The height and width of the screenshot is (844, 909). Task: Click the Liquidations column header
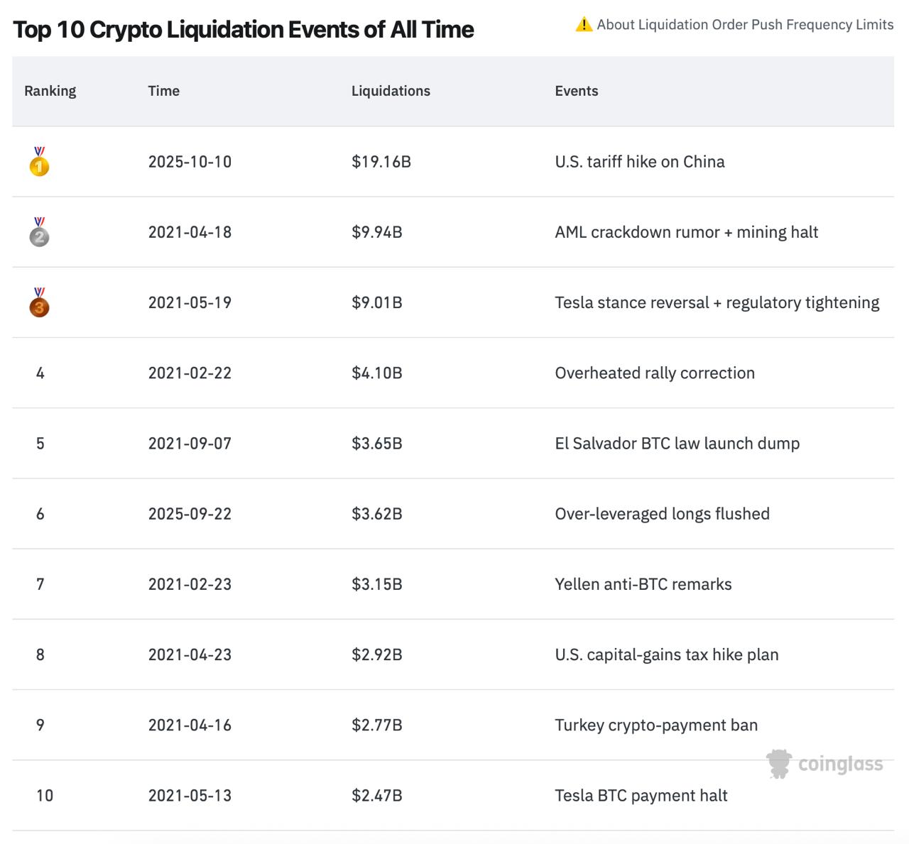(x=391, y=91)
